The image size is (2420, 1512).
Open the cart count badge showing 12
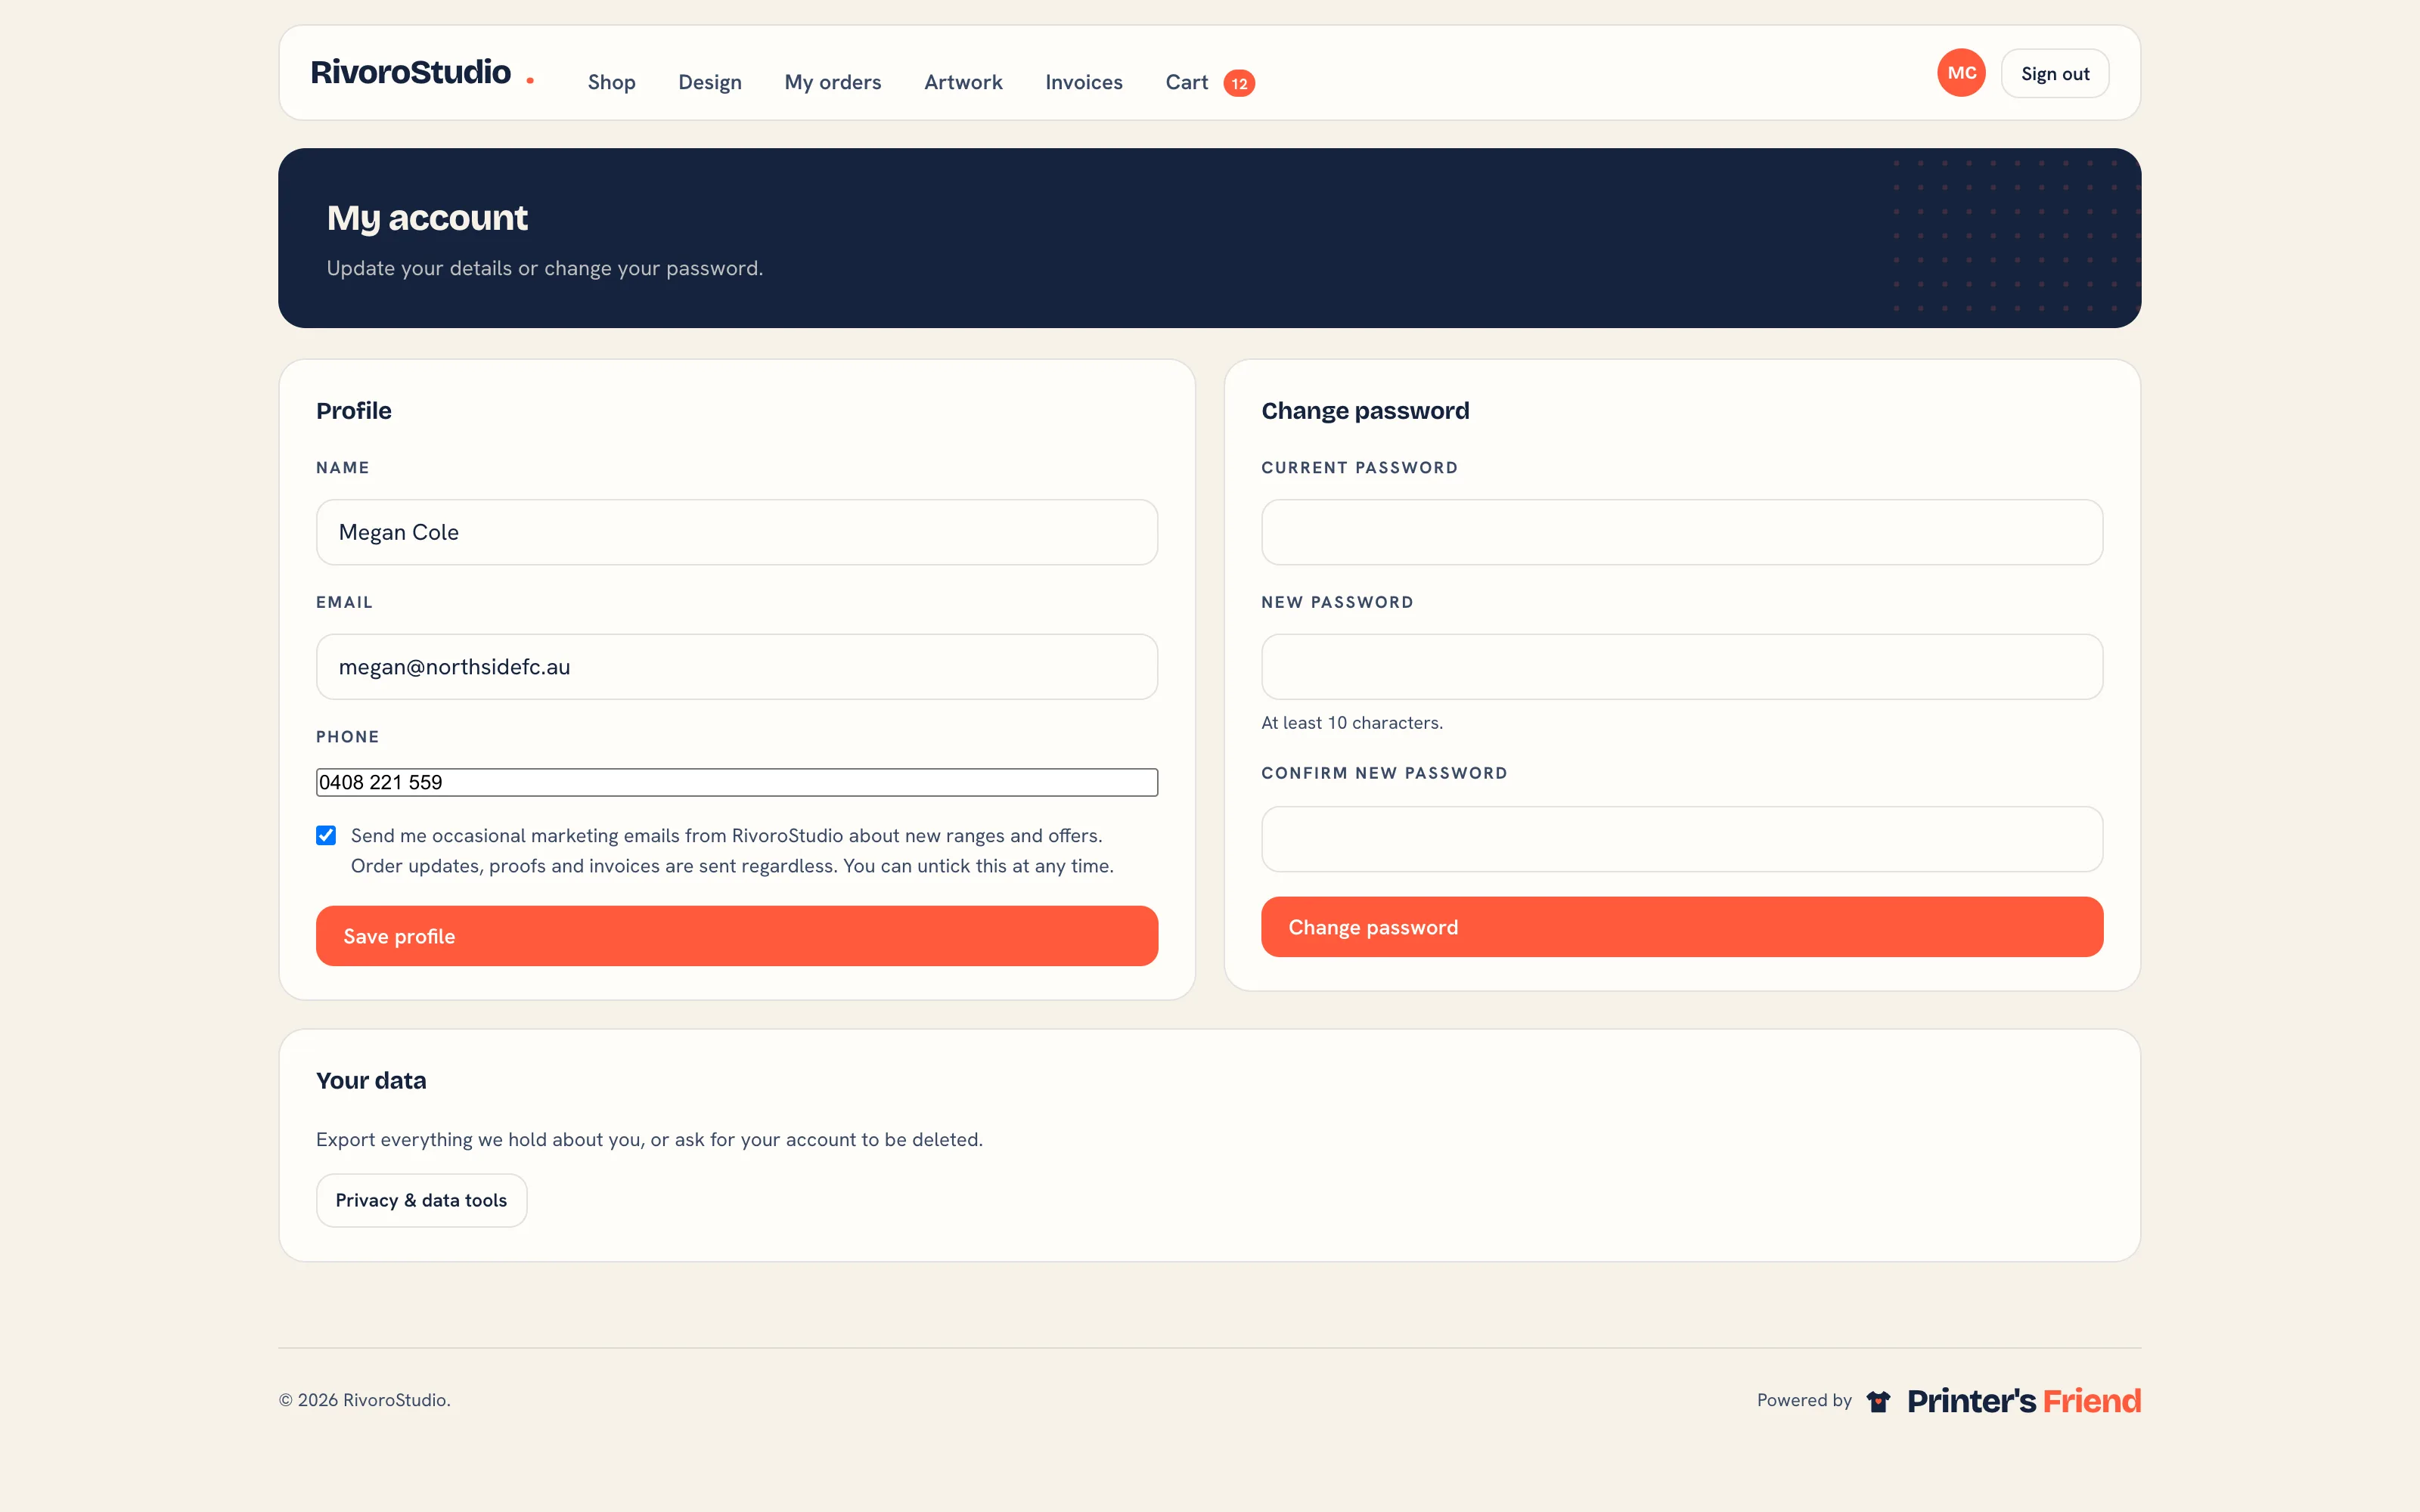1239,83
